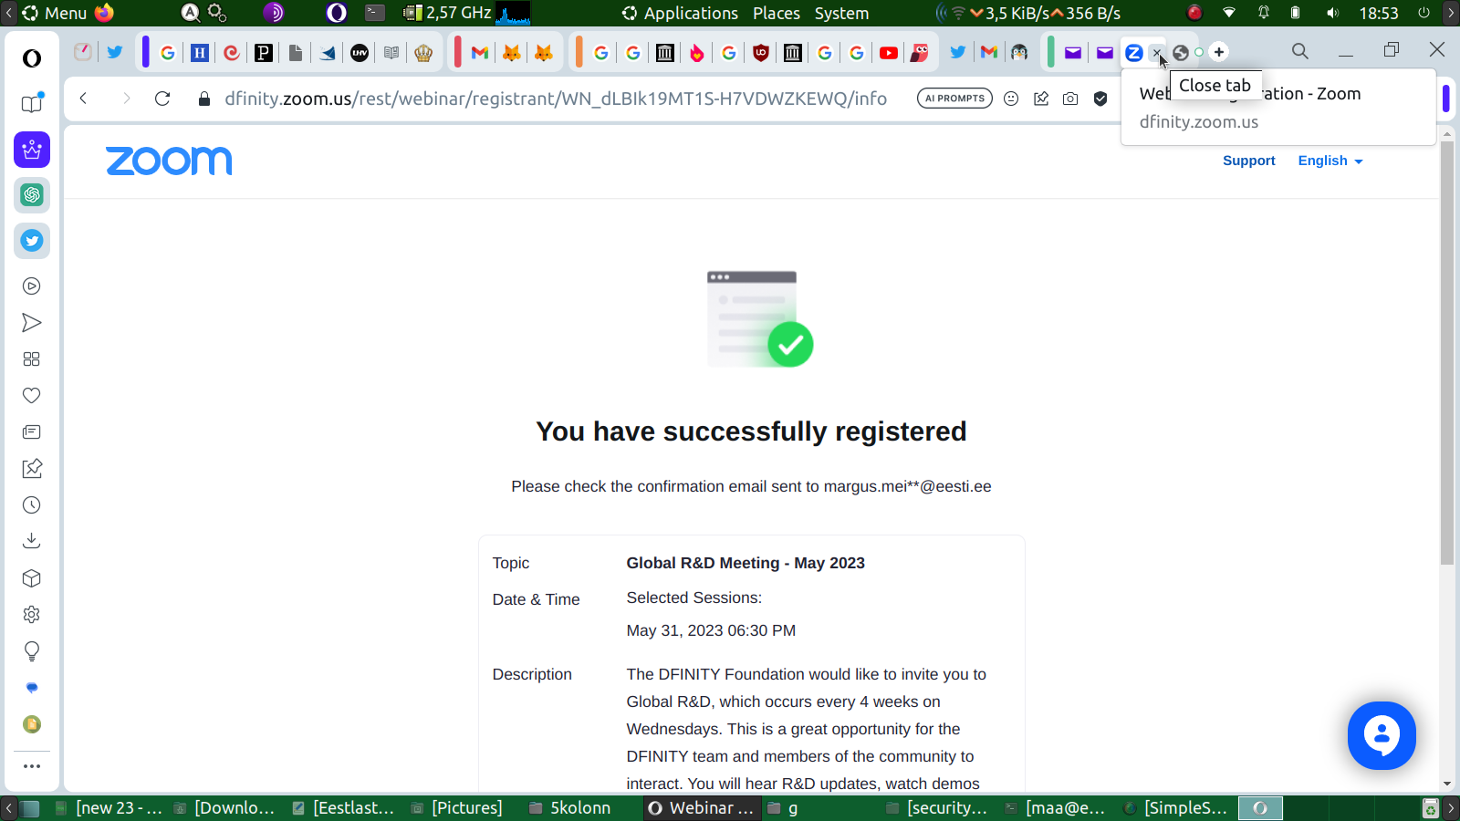This screenshot has height=821, width=1460.
Task: Open the emoji reaction icon in address bar
Action: point(1011,99)
